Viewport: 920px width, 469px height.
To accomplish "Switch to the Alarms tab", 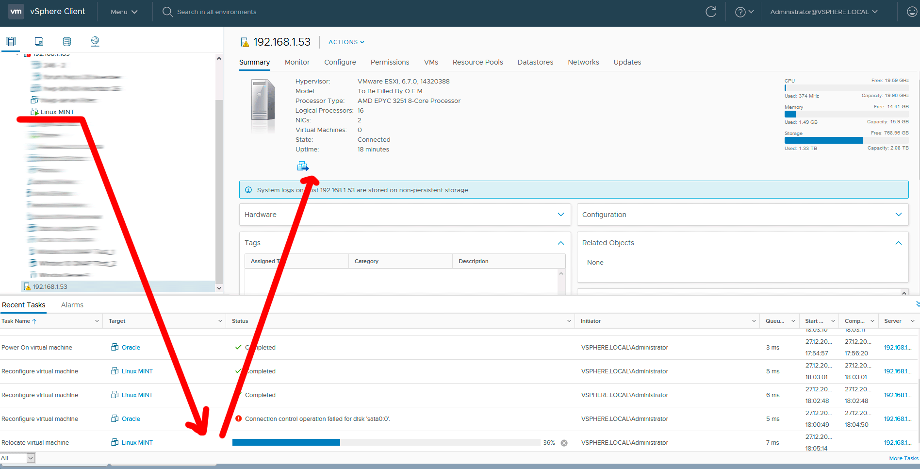I will coord(72,305).
